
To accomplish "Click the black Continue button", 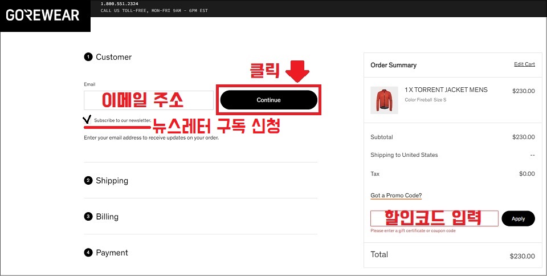I will pyautogui.click(x=268, y=100).
